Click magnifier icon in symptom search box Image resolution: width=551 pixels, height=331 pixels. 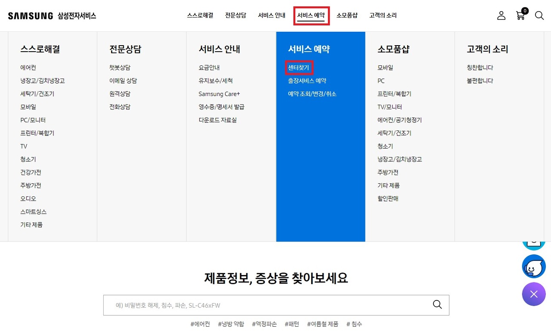[437, 305]
